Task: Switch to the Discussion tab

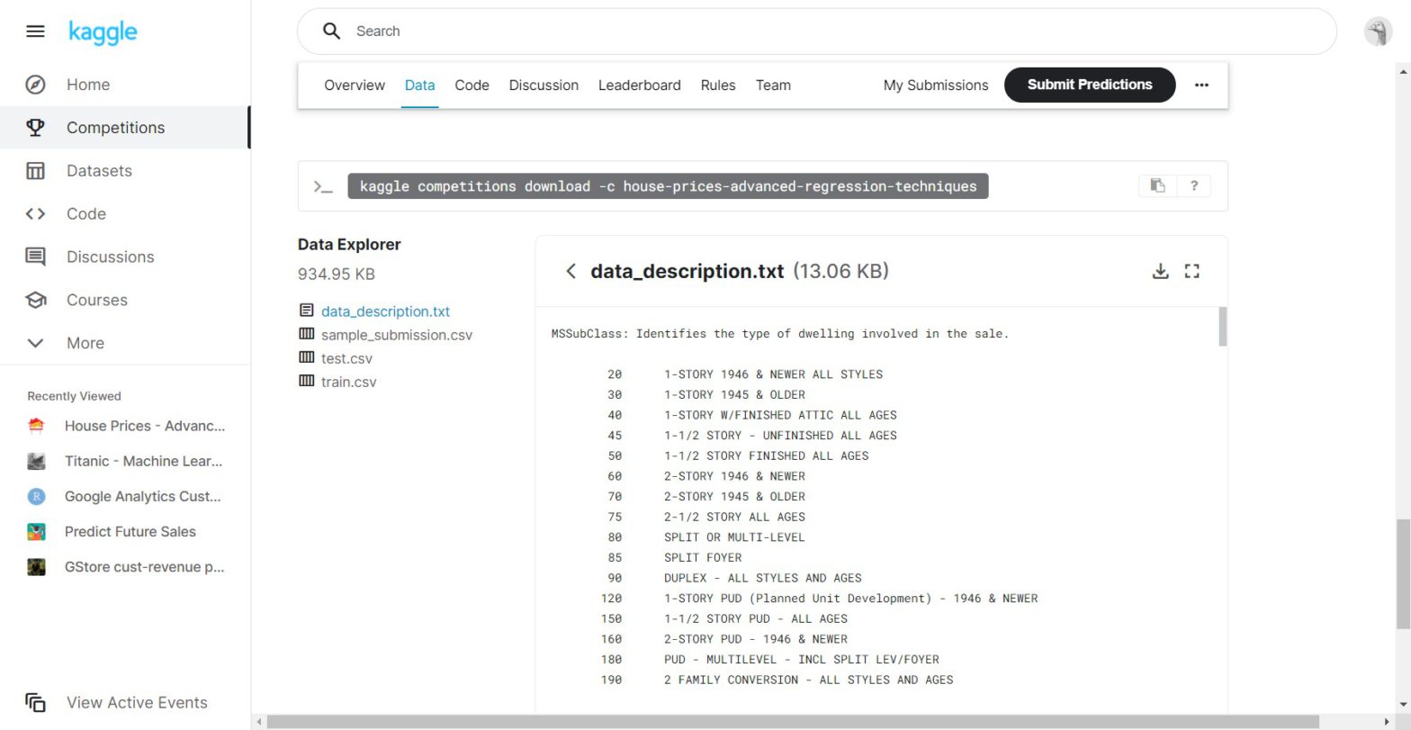Action: [544, 85]
